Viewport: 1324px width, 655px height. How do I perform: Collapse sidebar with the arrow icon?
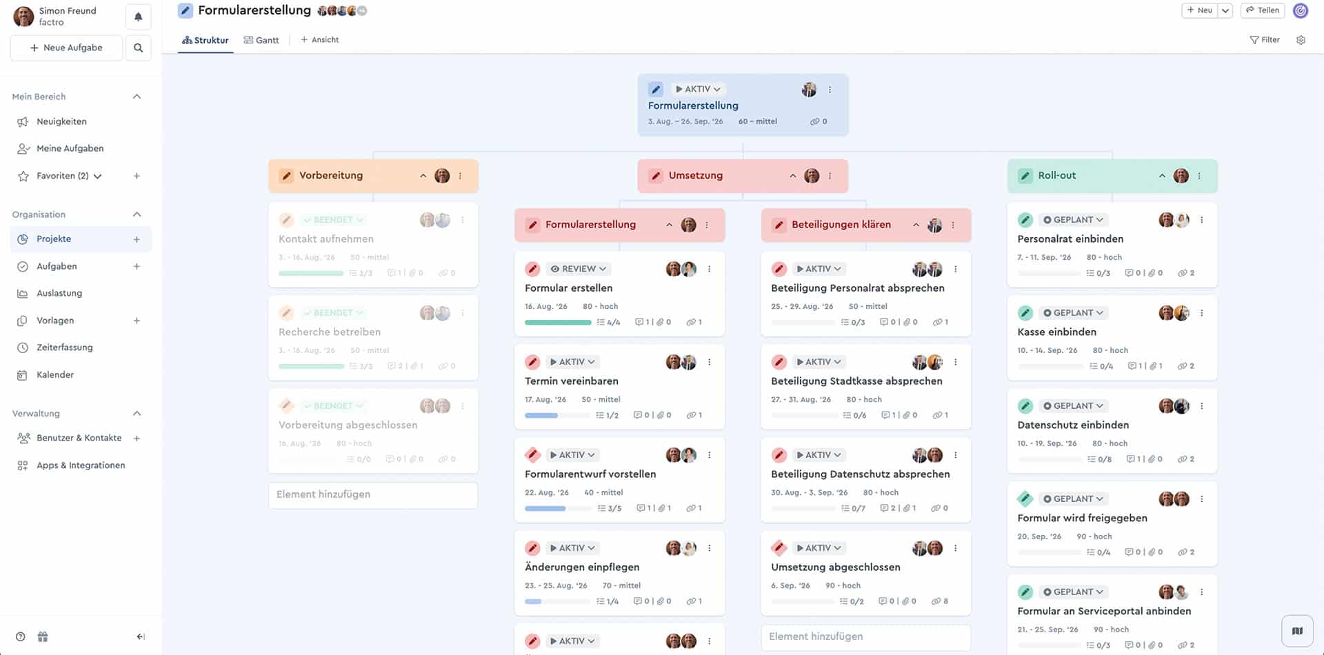pyautogui.click(x=141, y=636)
